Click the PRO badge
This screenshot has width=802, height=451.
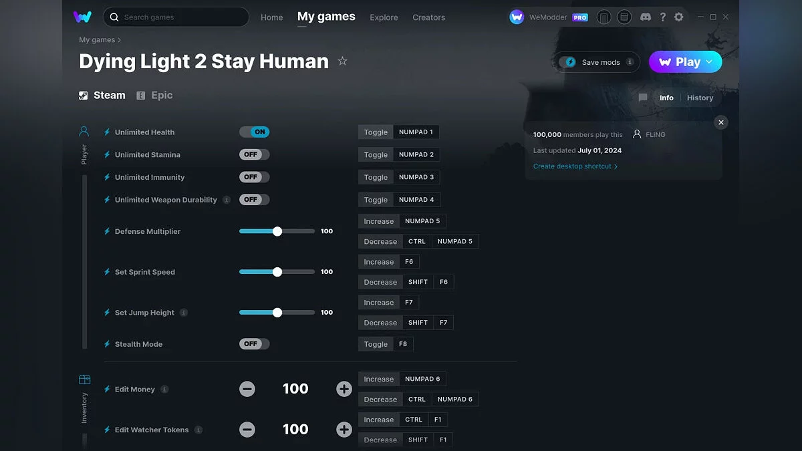(580, 17)
